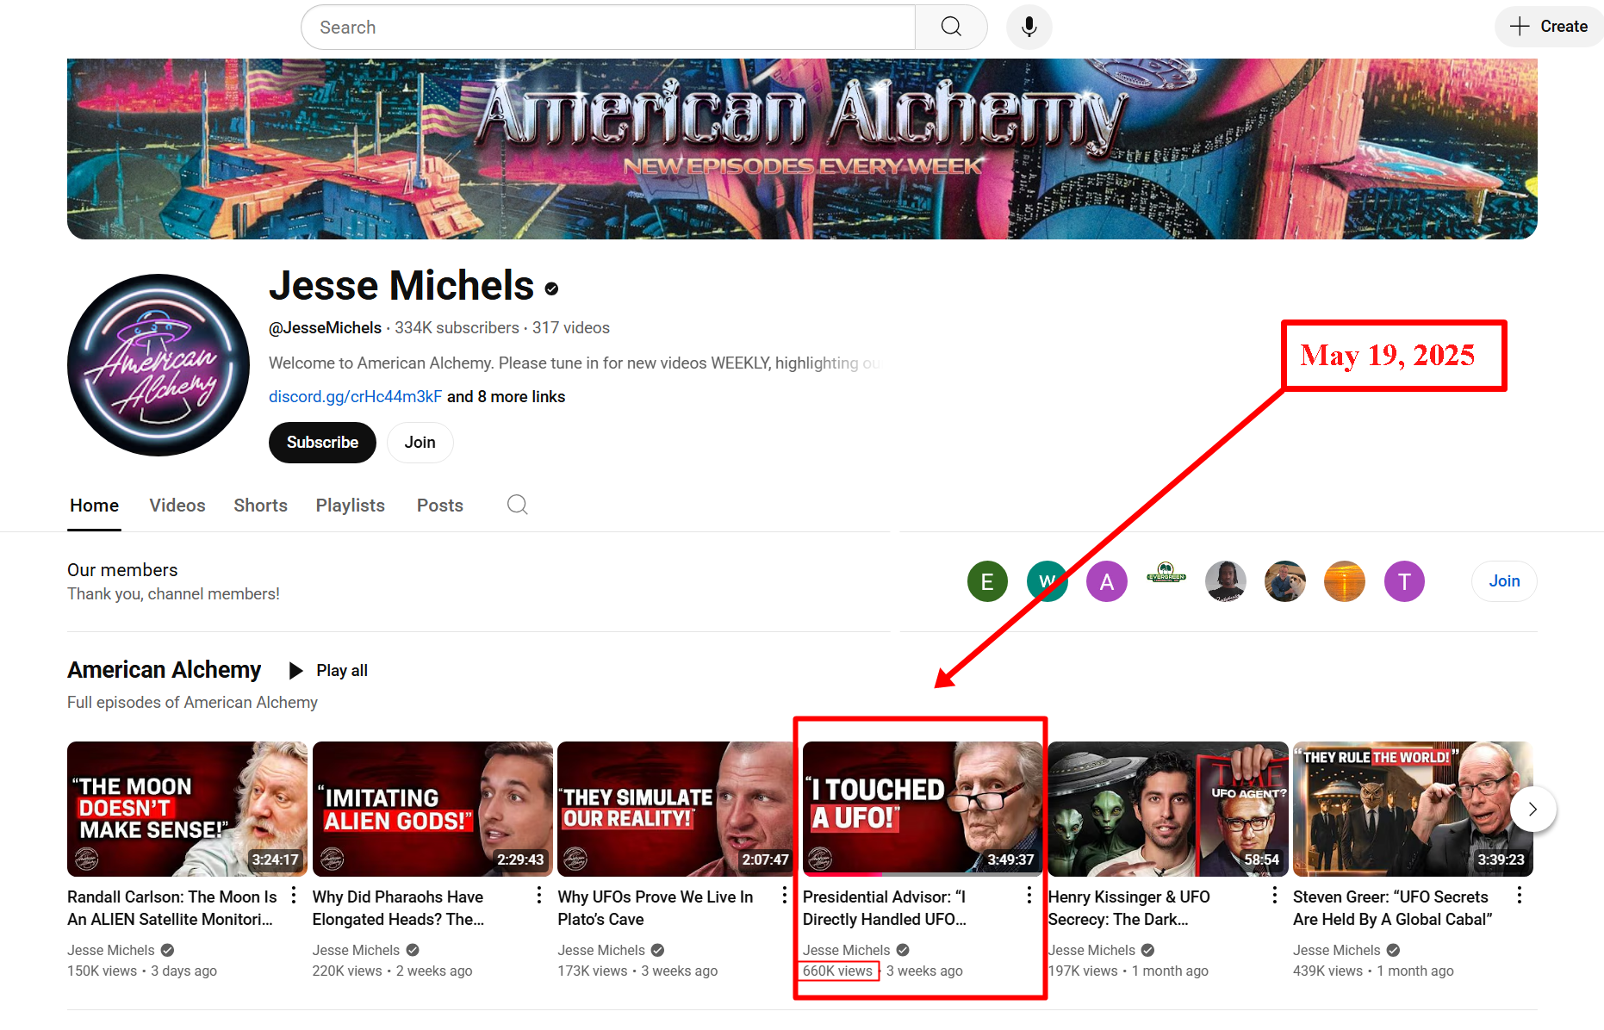Open Steven Greer UFO Secrets title
This screenshot has height=1030, width=1604.
[1393, 909]
